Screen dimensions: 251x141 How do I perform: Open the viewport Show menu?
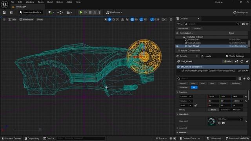(x=40, y=20)
